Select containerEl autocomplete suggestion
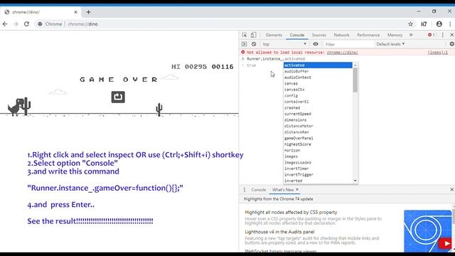Screen dimensions: 455x256 point(318,102)
